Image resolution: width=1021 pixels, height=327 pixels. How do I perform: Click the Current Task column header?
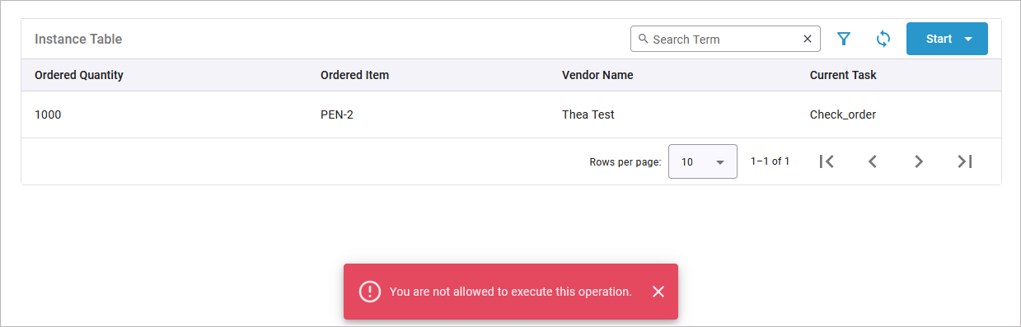coord(843,75)
